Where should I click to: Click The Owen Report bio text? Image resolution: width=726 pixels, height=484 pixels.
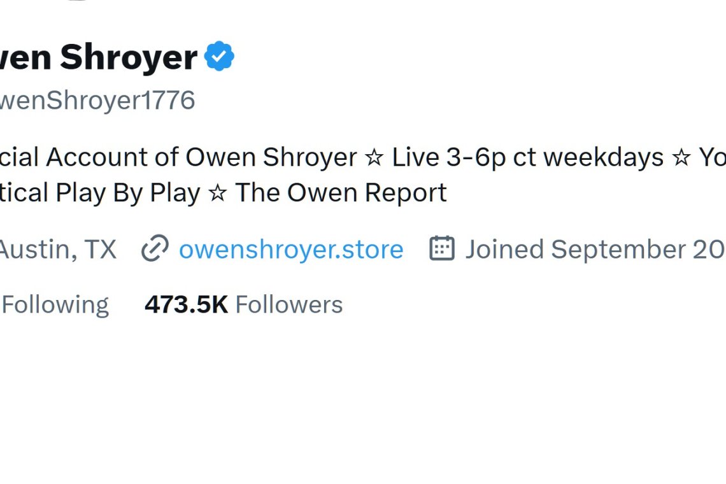coord(341,193)
